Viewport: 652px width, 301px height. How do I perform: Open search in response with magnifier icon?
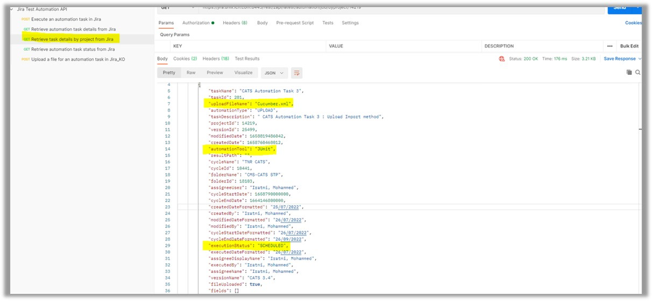pos(638,73)
